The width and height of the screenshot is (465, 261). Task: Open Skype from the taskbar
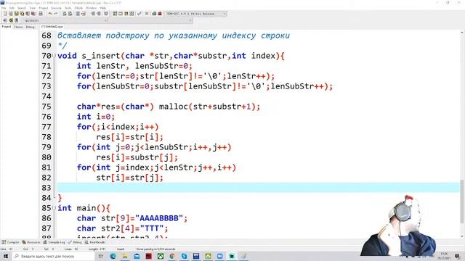(x=184, y=256)
